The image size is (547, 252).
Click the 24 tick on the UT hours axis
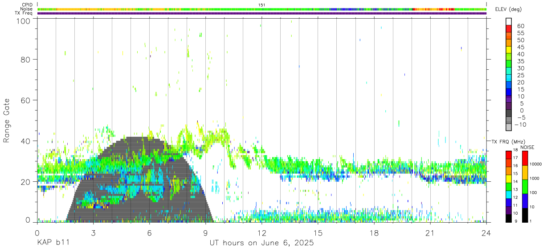point(486,233)
